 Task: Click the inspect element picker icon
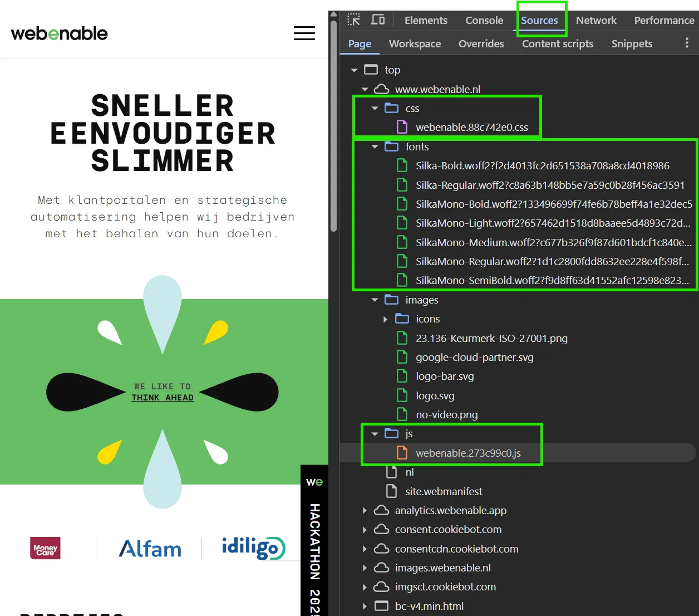[x=353, y=20]
